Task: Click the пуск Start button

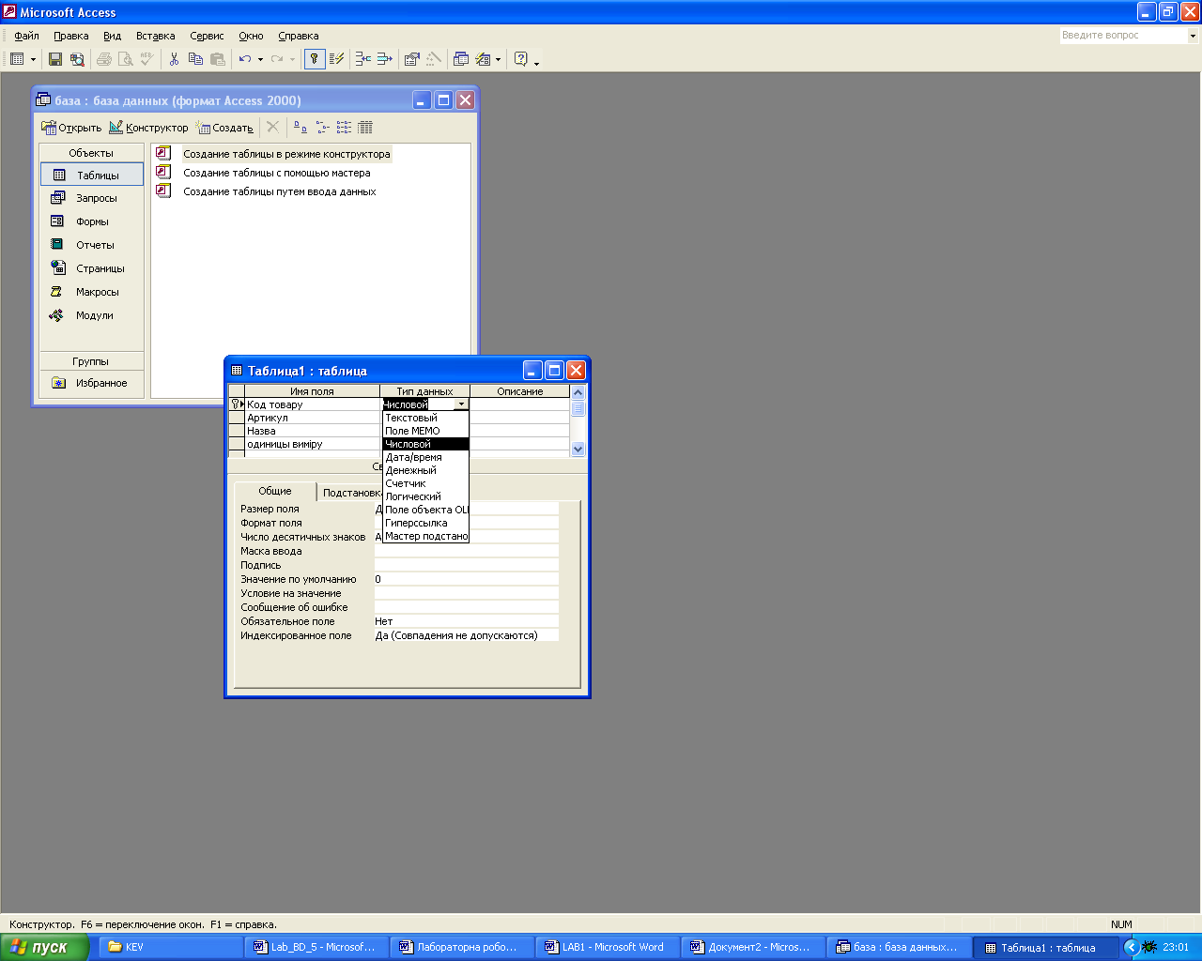Action: 44,947
